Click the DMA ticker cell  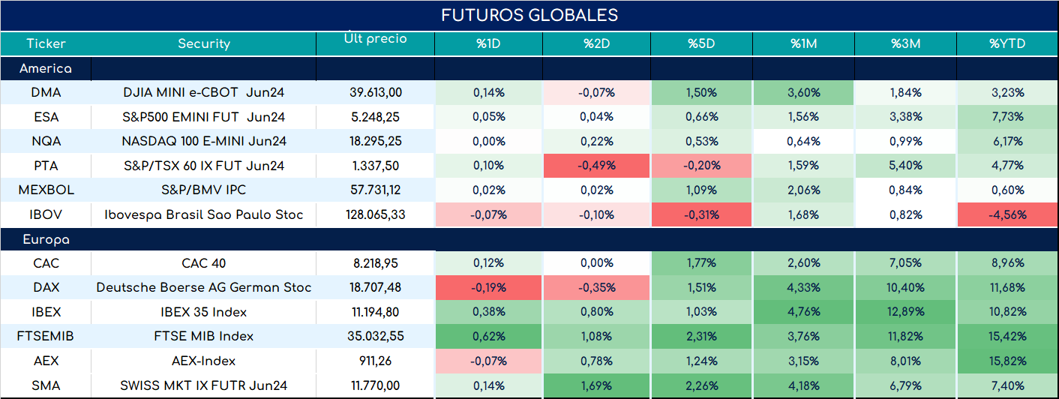[46, 93]
